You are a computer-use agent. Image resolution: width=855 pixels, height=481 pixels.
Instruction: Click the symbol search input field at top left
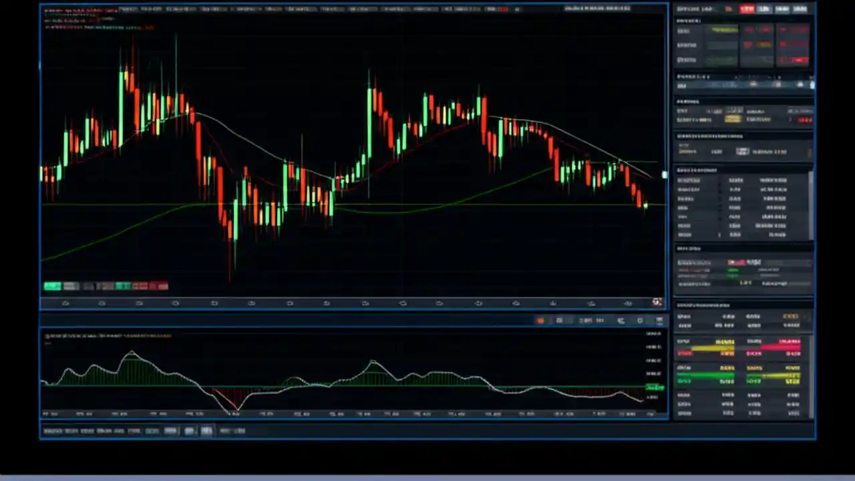(77, 9)
